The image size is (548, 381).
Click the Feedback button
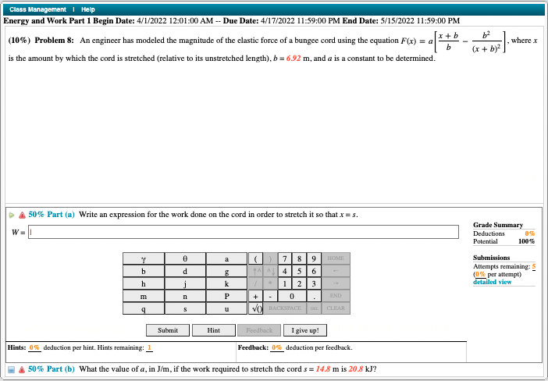259,330
